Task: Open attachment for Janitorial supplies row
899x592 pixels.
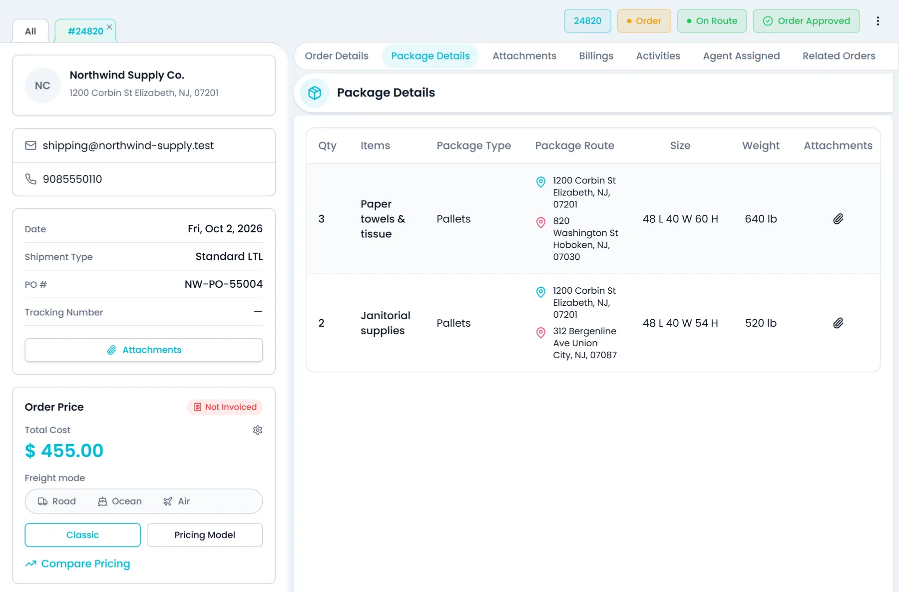Action: pos(838,323)
